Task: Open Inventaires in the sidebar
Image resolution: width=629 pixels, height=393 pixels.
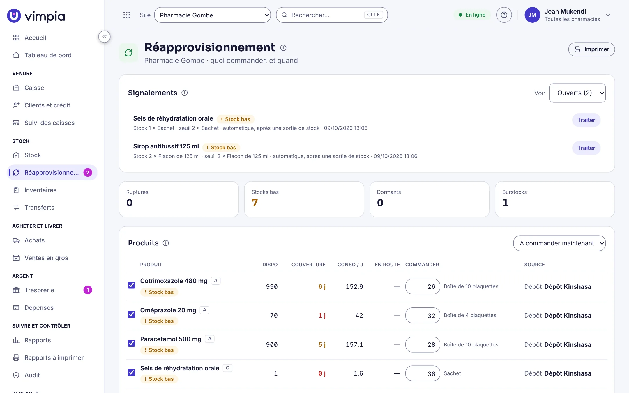Action: (x=52, y=190)
